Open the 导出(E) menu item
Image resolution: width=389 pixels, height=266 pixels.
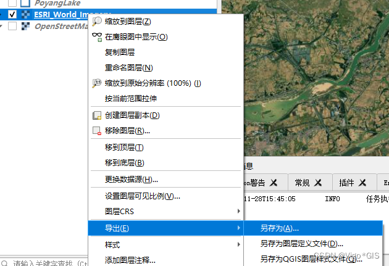166,228
